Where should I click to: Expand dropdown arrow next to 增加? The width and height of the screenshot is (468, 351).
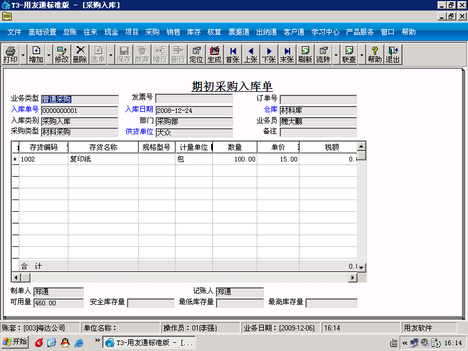(49, 54)
